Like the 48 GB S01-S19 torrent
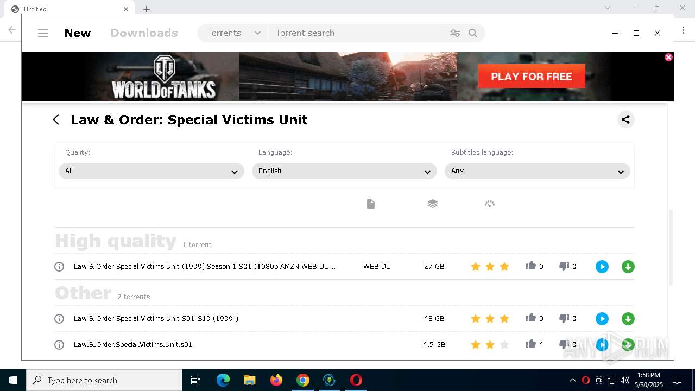Viewport: 695px width, 391px height. click(531, 318)
